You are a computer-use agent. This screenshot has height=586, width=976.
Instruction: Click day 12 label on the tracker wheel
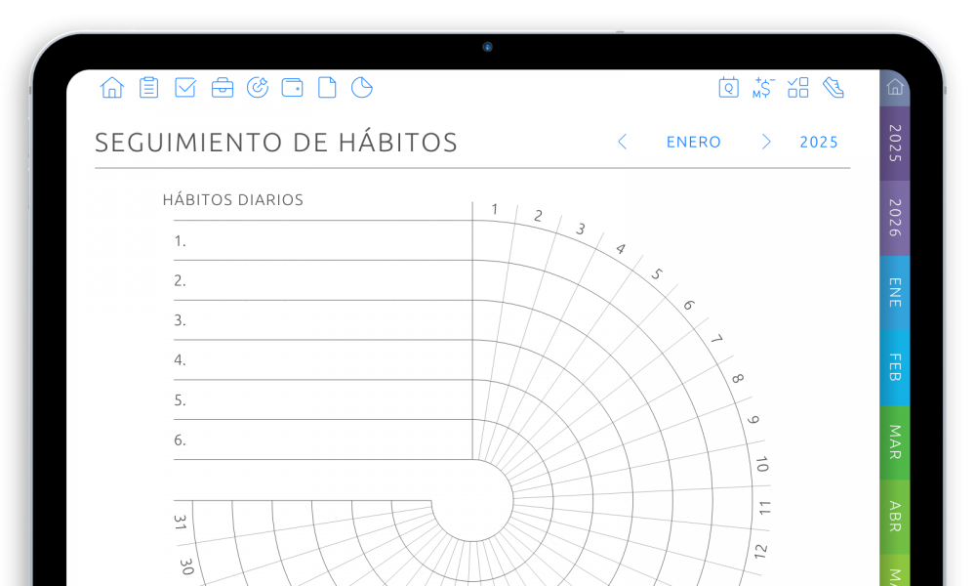coord(760,551)
